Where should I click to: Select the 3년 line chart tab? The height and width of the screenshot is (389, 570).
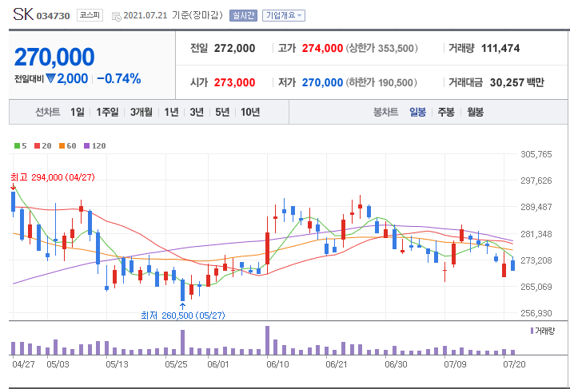tap(197, 113)
